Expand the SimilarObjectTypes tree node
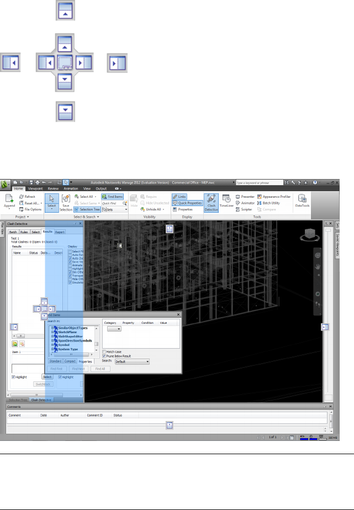Screen dimensions: 354x510 point(52,328)
